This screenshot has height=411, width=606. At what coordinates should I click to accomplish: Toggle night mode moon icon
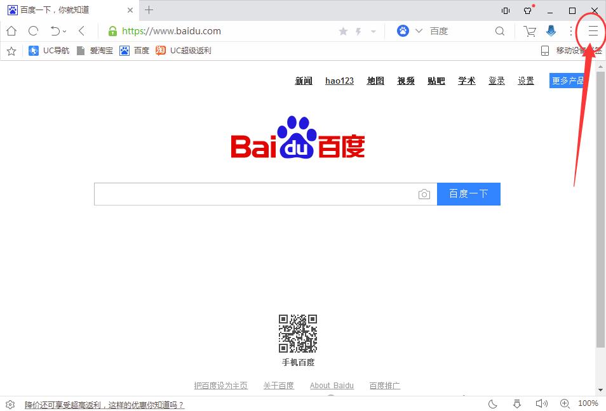[x=493, y=404]
